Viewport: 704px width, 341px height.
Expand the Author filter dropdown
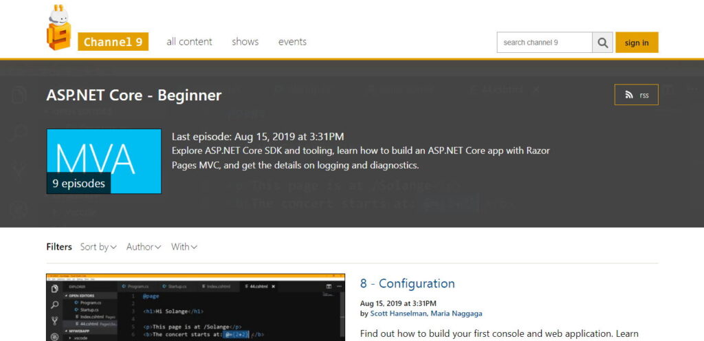click(144, 247)
